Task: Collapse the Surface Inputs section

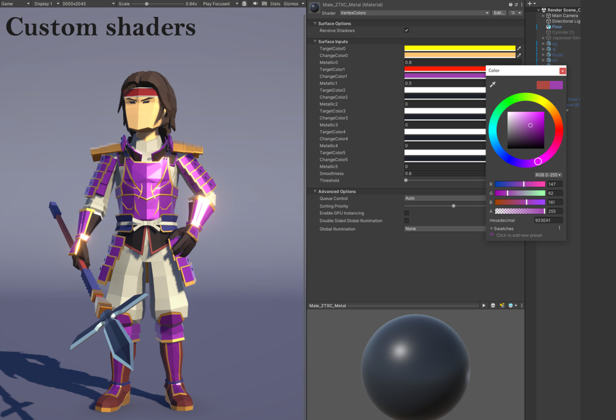Action: coord(315,41)
